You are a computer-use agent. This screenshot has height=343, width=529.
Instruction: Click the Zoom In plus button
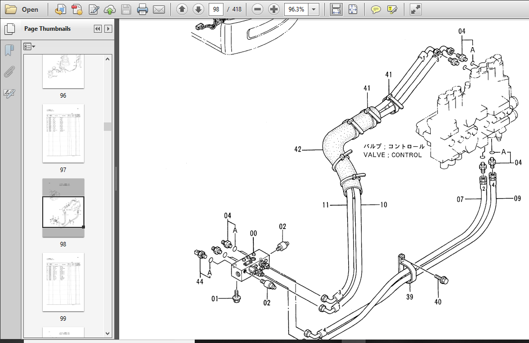coord(274,9)
